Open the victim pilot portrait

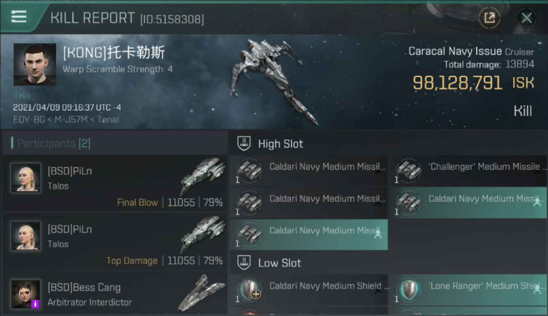click(35, 64)
